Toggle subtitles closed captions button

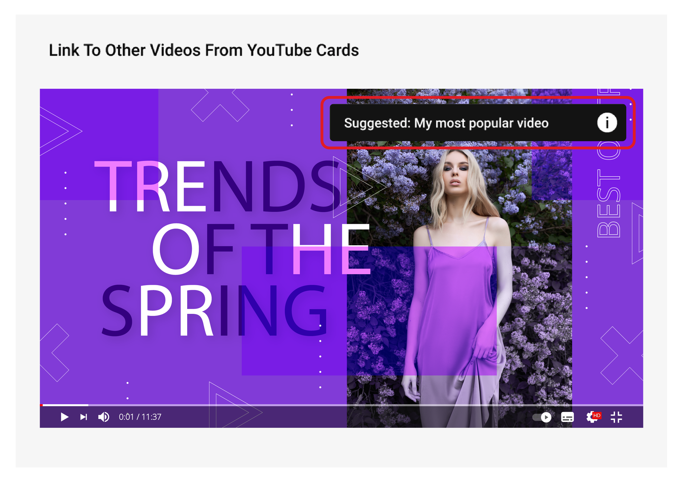pos(567,417)
